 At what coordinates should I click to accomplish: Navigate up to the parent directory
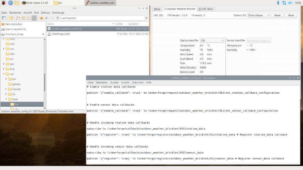pyautogui.click(x=58, y=18)
